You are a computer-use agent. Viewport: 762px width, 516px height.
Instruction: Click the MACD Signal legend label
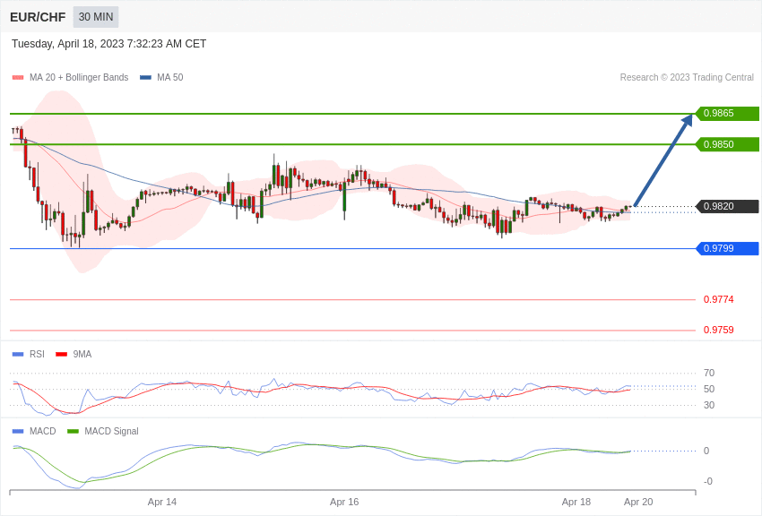click(111, 431)
